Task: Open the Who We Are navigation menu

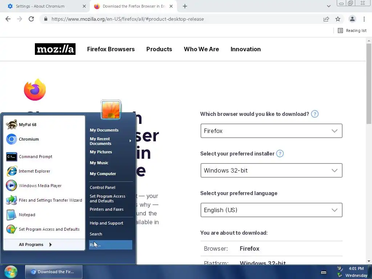Action: 201,49
